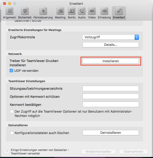Minimize the window with the yellow button
This screenshot has height=158, width=153.
tap(10, 4)
